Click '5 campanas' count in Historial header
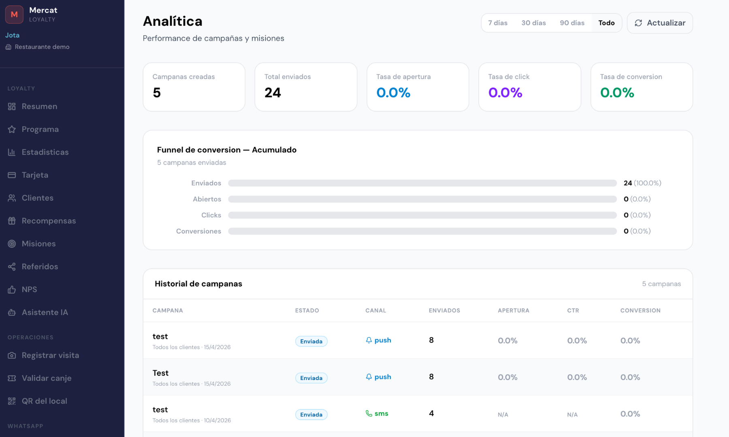Screen dimensions: 729x437 (x=661, y=284)
